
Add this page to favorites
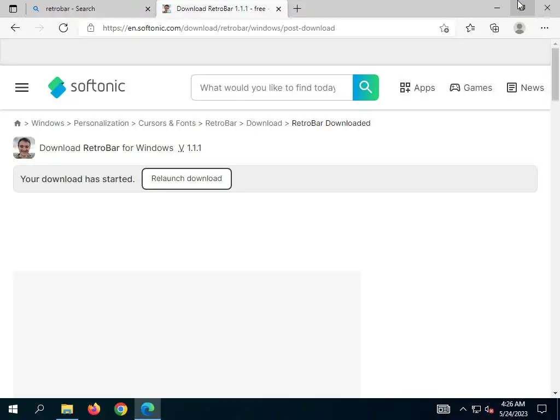coord(444,28)
